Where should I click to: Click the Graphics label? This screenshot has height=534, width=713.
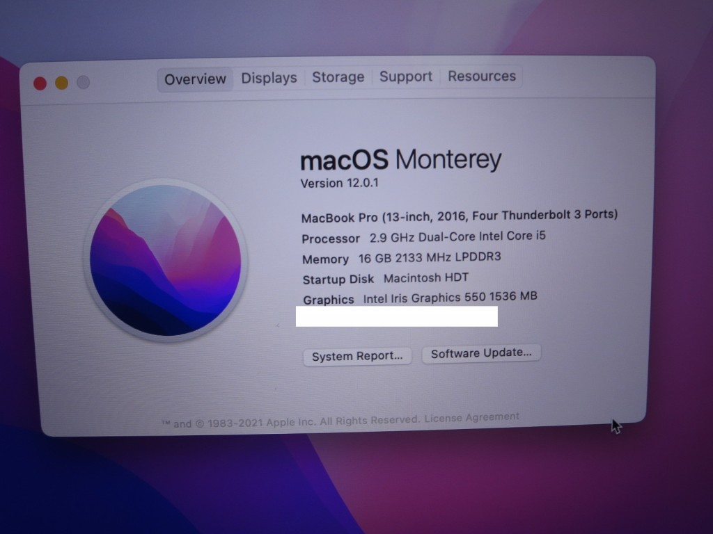329,300
